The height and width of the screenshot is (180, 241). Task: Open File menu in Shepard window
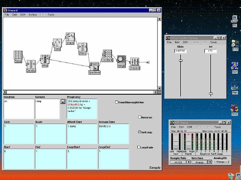[x=7, y=14]
